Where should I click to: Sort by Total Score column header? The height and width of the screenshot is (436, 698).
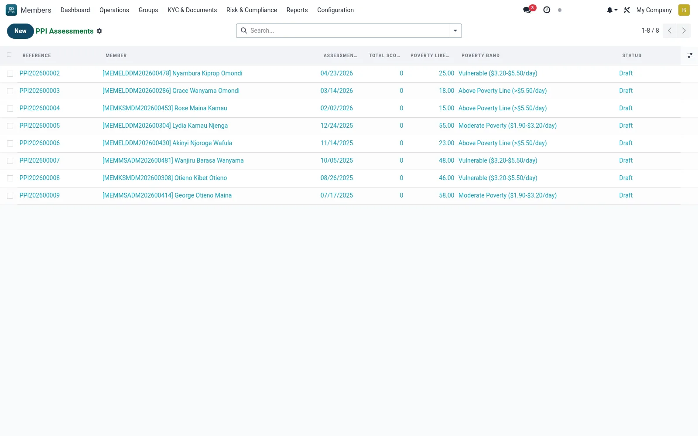384,55
